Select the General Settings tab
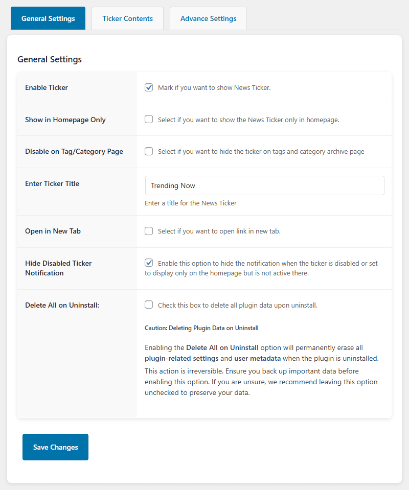 48,18
